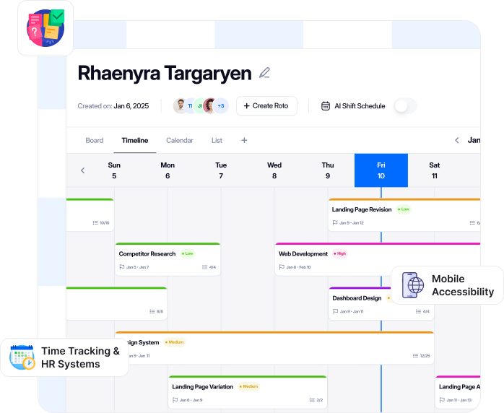Select Wed 8 in the day header
The image size is (504, 413).
click(274, 170)
